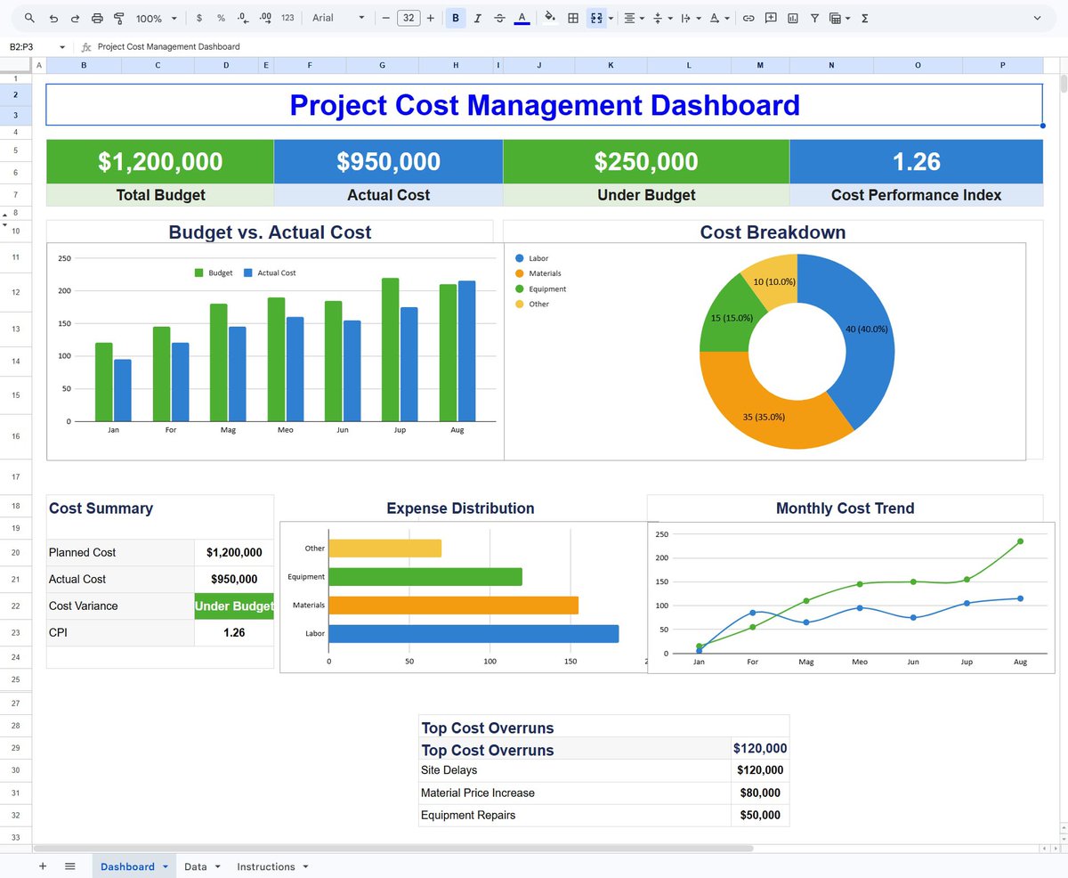
Task: Toggle strikethrough formatting
Action: [x=499, y=18]
